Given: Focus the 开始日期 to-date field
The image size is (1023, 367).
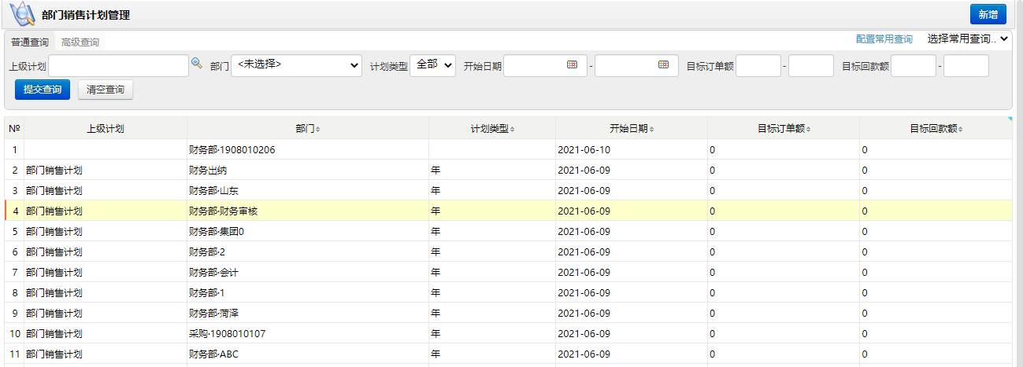Looking at the screenshot, I should (x=636, y=66).
